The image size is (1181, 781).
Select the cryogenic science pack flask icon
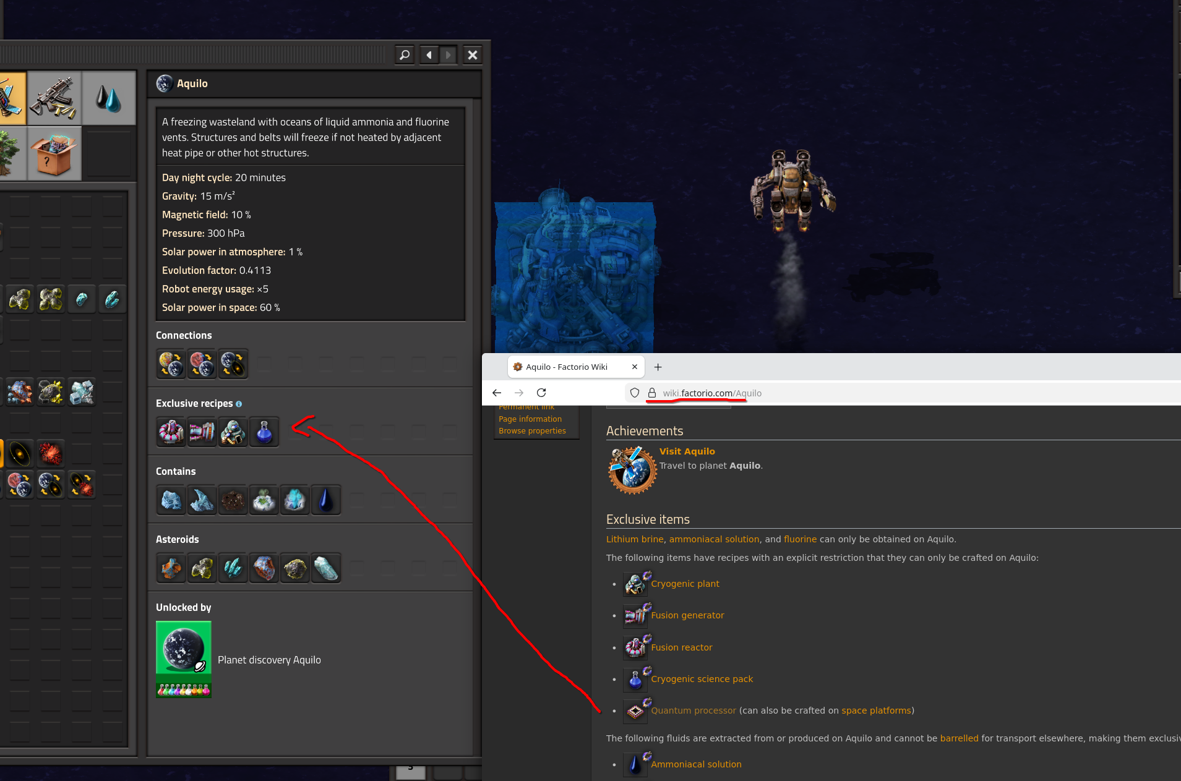pyautogui.click(x=264, y=432)
